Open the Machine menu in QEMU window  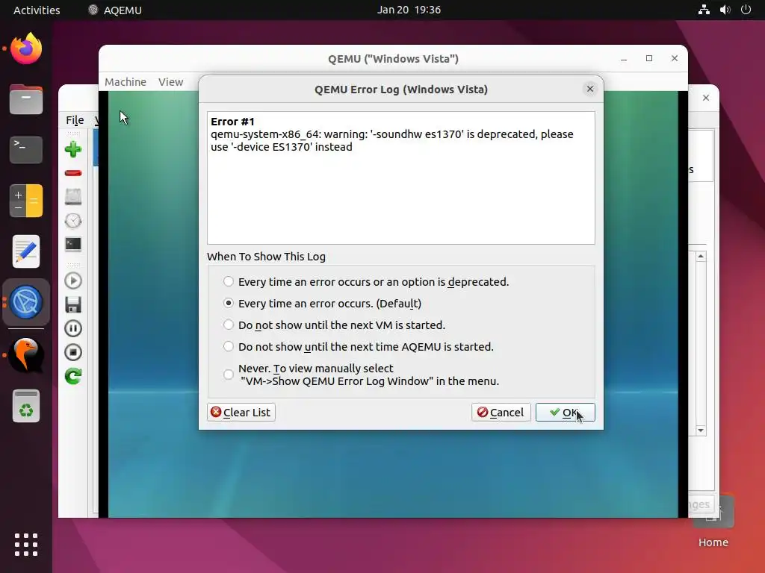tap(126, 82)
